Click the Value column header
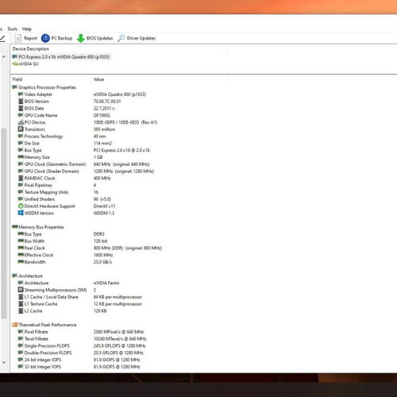 [98, 79]
